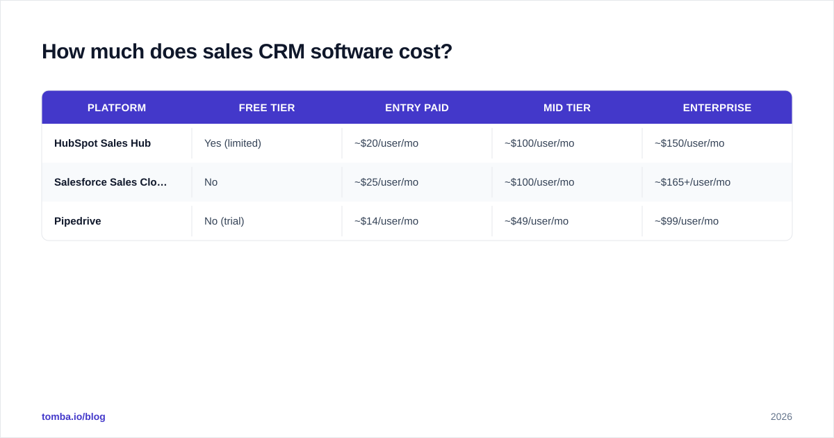Click the ~$165+/user/mo enterprise price
Viewport: 834px width, 438px height.
692,182
